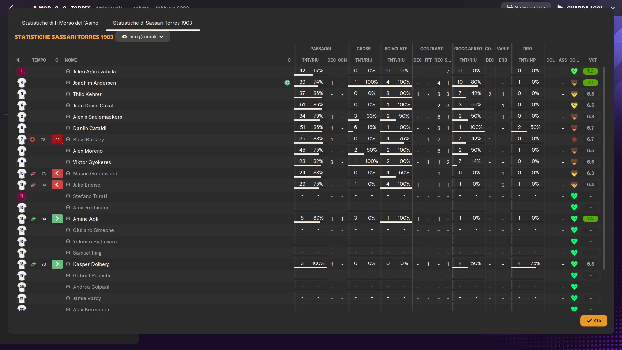622x350 pixels.
Task: Click the GIOCO AEREO column group header
Action: [x=468, y=49]
